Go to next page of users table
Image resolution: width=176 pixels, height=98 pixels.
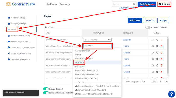[x=166, y=82]
